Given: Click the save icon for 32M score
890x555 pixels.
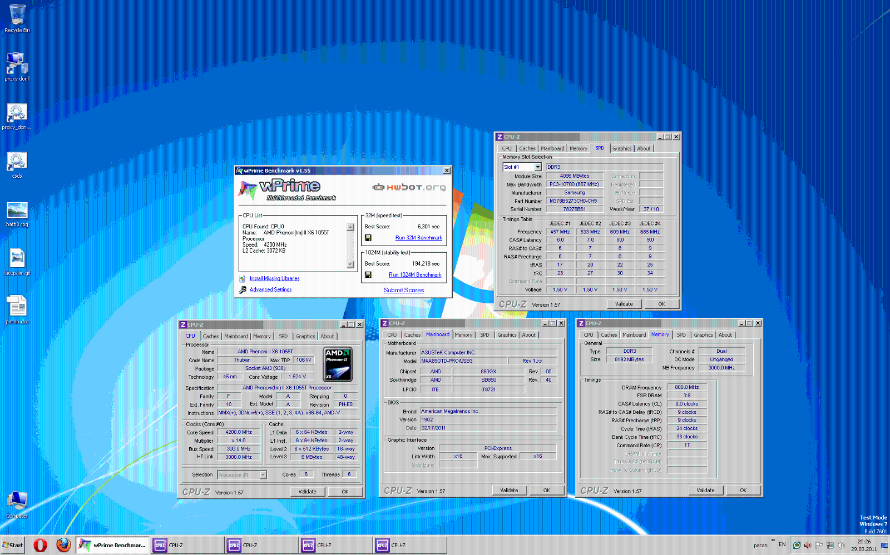Looking at the screenshot, I should (x=368, y=238).
